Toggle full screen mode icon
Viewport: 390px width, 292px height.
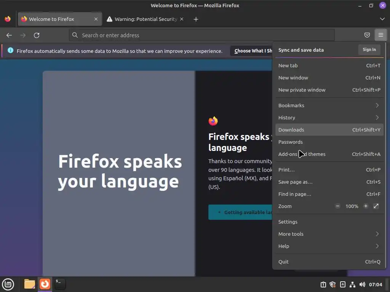point(376,206)
